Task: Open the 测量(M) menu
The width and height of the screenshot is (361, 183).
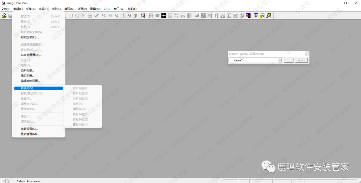Action: (x=95, y=9)
